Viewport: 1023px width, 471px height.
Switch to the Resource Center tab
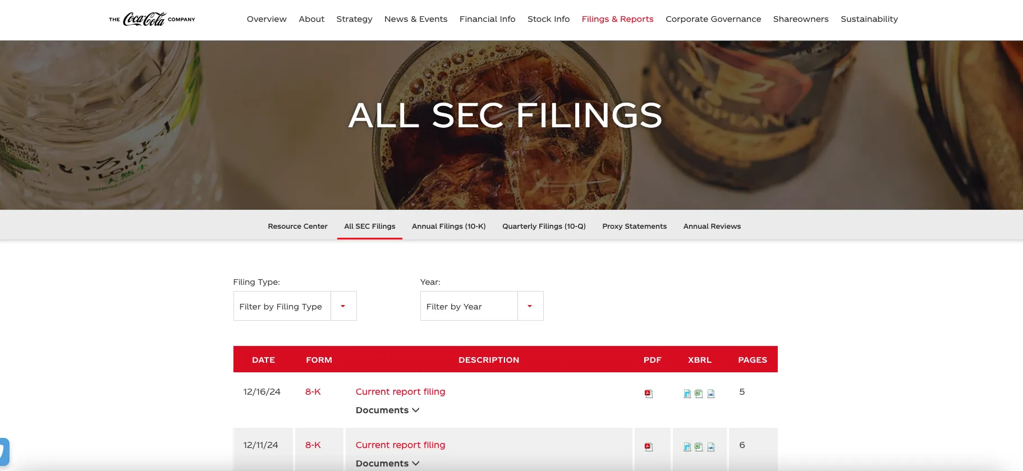click(297, 227)
